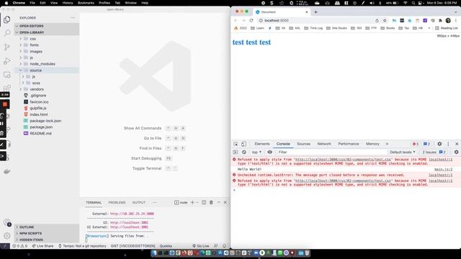Open the Reading List in bookmarks bar
Image resolution: width=461 pixels, height=259 pixels.
(447, 28)
